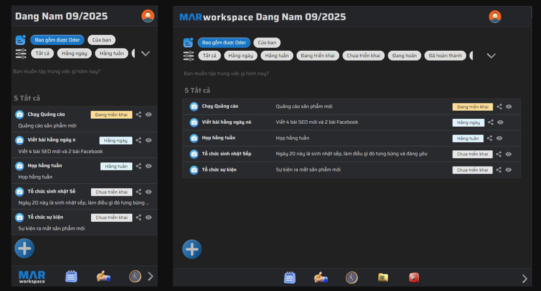Select 'Chưa triển khai' filter chip in desktop filter bar
This screenshot has height=291, width=541.
click(x=363, y=56)
